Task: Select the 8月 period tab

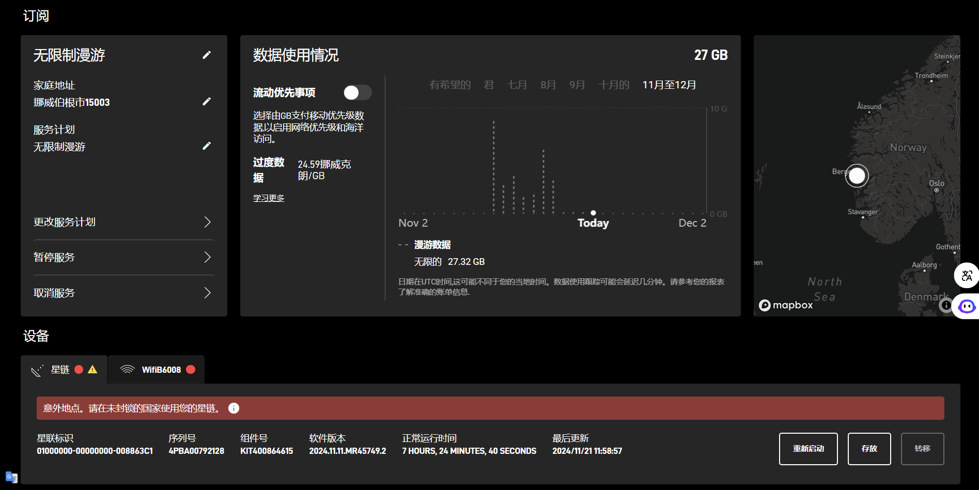Action: 548,85
